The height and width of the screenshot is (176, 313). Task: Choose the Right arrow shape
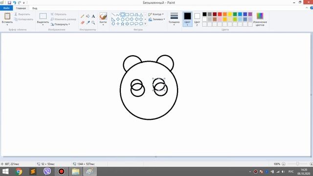tap(132, 20)
